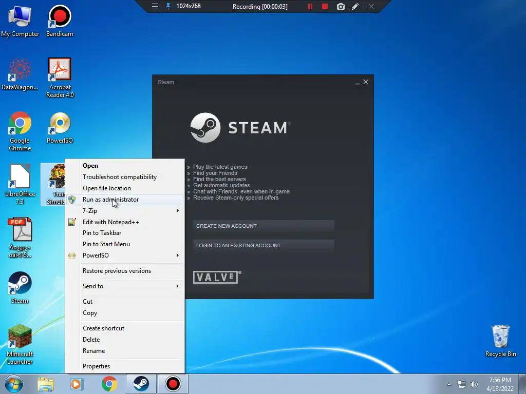Open the Windows Start menu

[x=14, y=384]
